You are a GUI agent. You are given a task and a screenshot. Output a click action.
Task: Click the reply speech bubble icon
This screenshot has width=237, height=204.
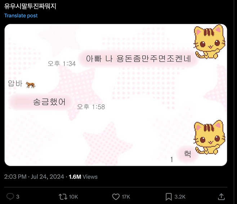click(x=10, y=196)
